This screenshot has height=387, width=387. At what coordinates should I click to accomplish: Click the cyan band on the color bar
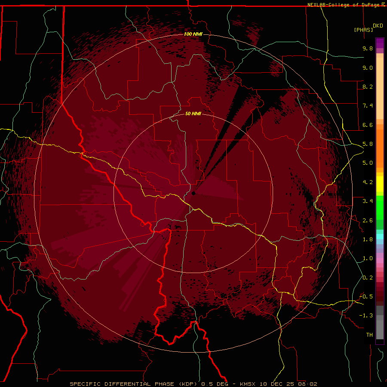coord(380,236)
